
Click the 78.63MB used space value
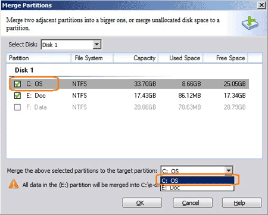point(189,107)
